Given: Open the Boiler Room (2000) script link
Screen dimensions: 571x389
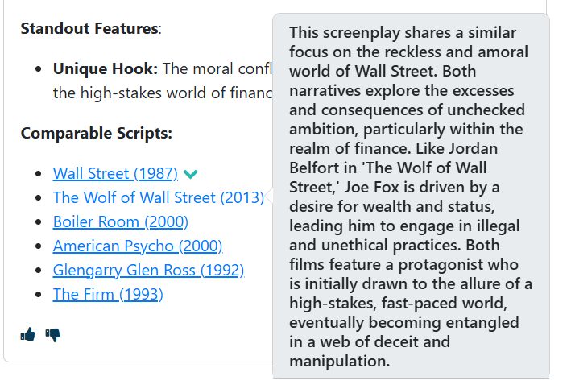Looking at the screenshot, I should point(121,221).
